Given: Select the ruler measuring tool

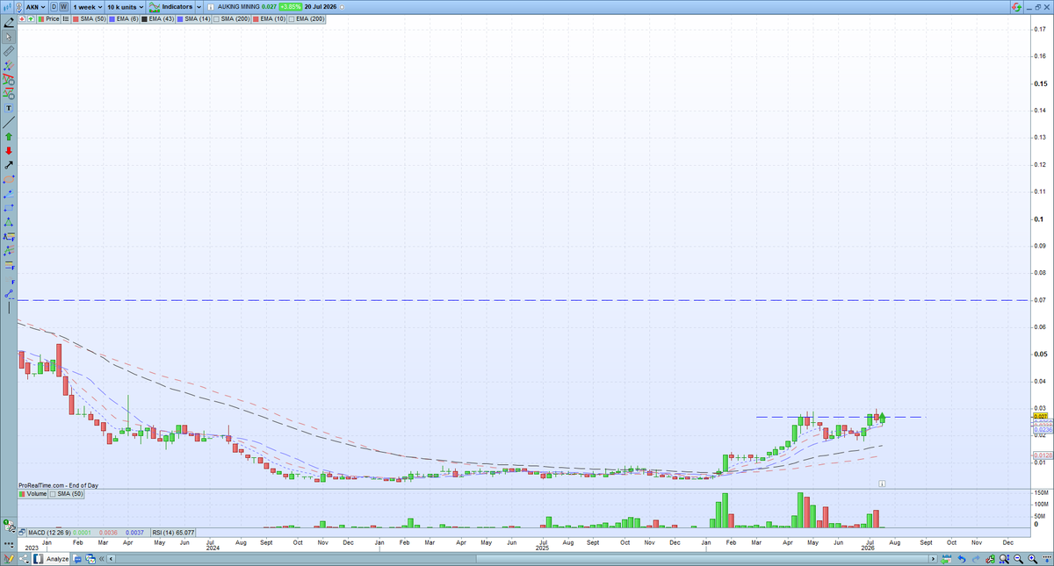Looking at the screenshot, I should (x=9, y=51).
